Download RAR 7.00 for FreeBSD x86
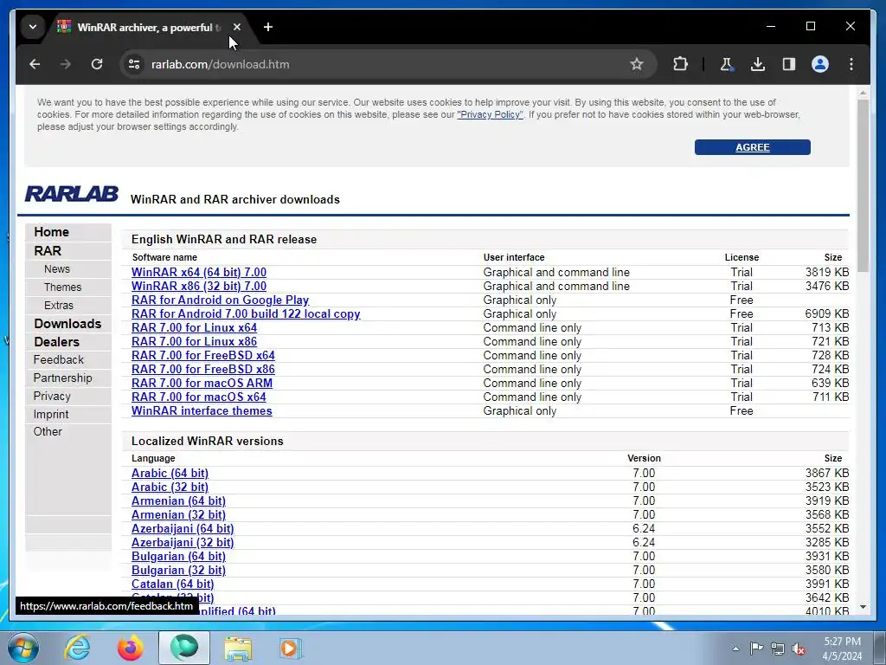Viewport: 886px width, 665px height. click(203, 369)
